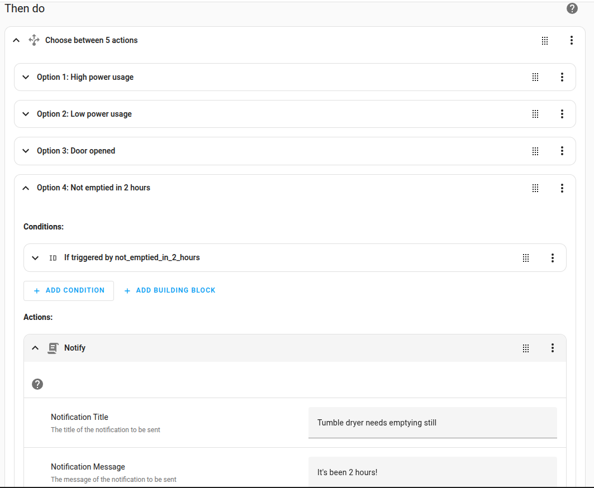
Task: Grab the drag handle of Option 1
Action: pyautogui.click(x=535, y=76)
